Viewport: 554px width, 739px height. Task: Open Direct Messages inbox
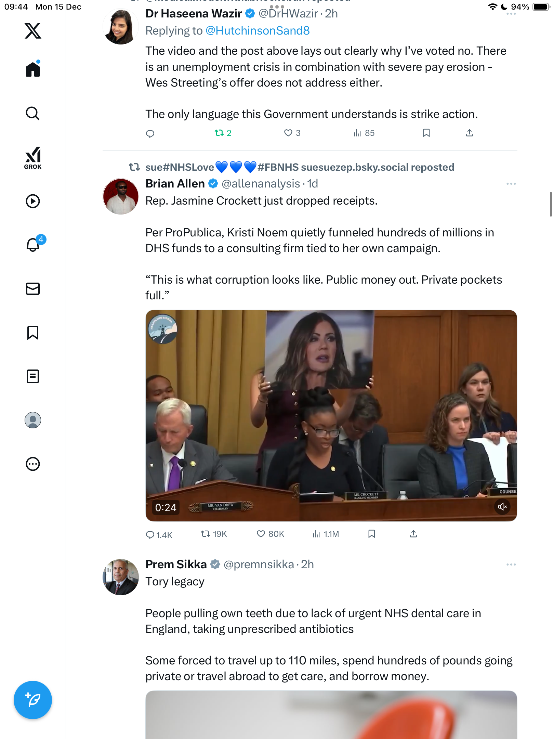pyautogui.click(x=33, y=289)
